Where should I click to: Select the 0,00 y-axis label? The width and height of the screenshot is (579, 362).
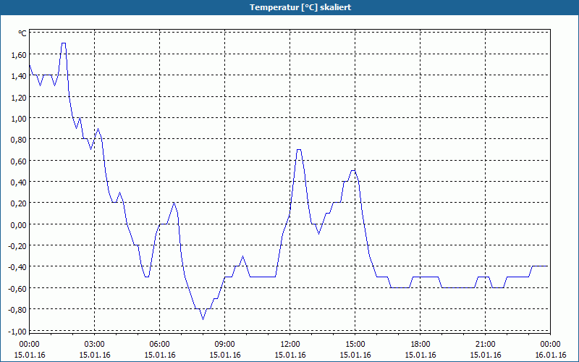[x=20, y=224]
